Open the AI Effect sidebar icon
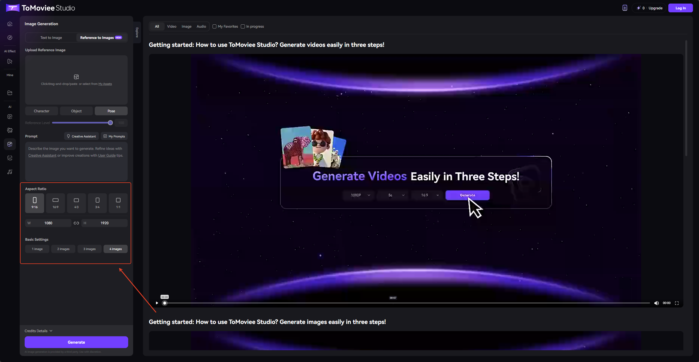 10,61
